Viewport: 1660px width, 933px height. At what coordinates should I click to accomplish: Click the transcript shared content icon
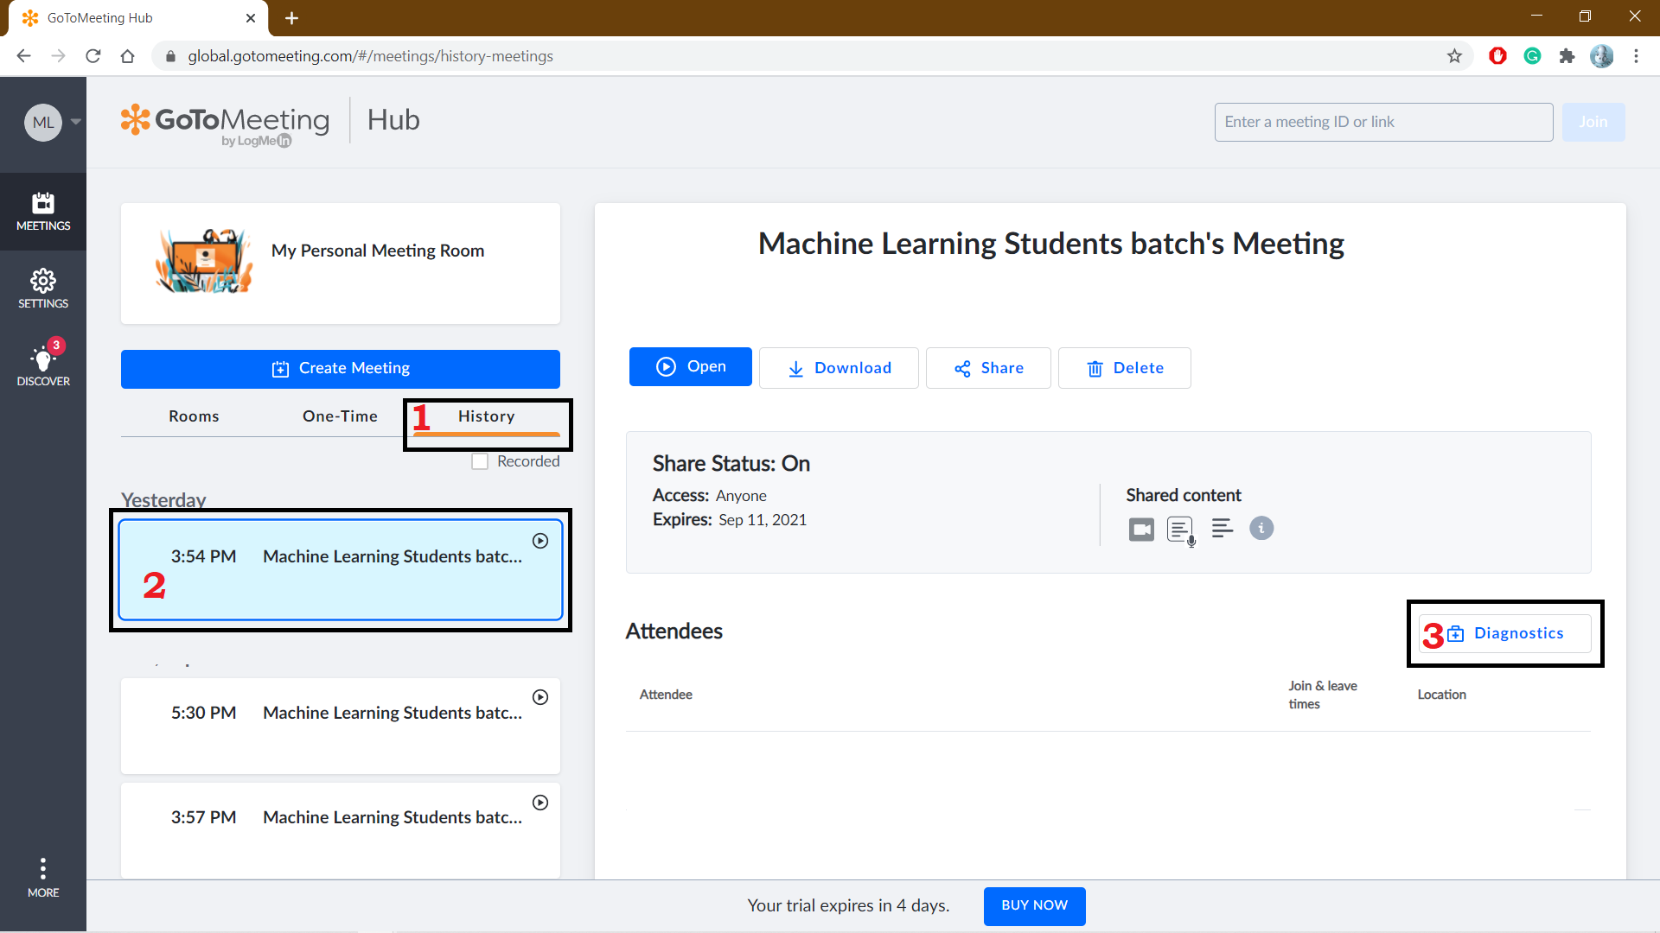point(1181,529)
